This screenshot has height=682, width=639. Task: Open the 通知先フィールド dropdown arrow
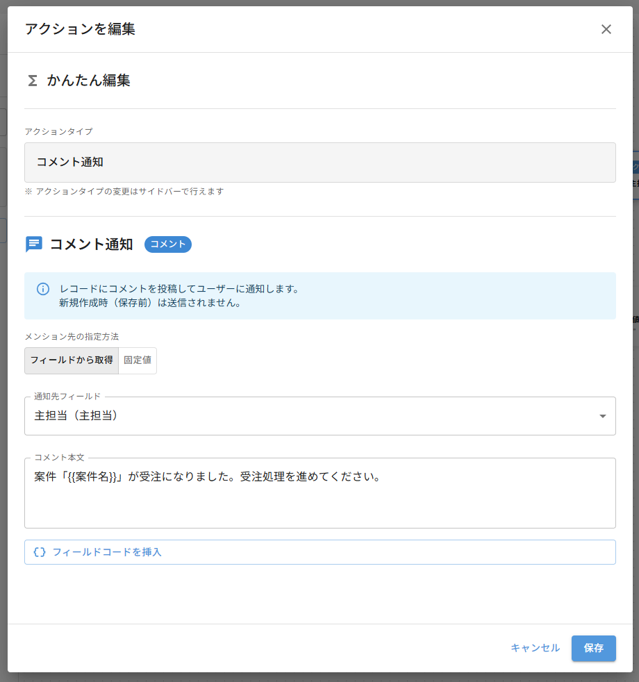point(604,415)
